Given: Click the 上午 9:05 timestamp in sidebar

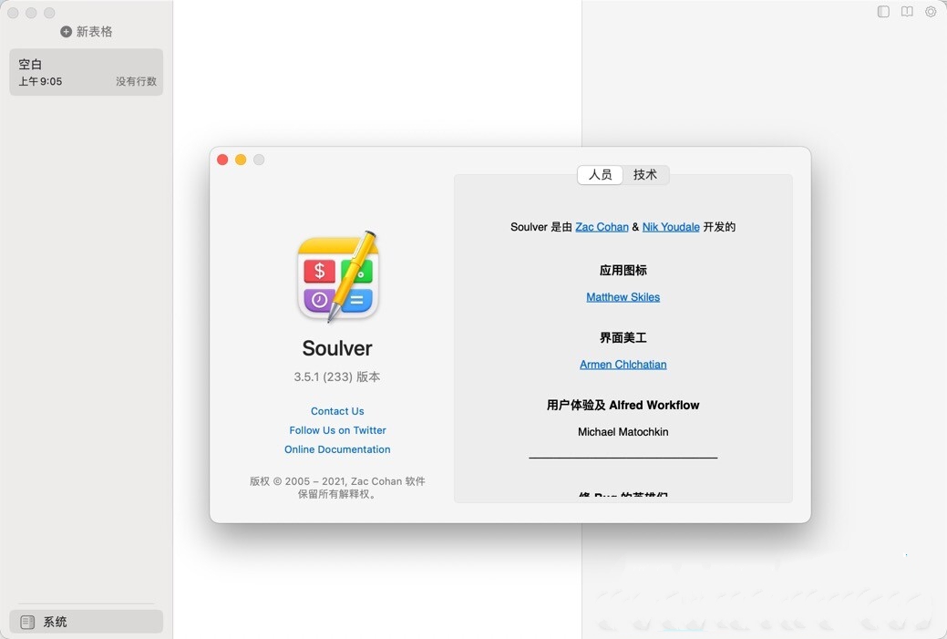Looking at the screenshot, I should tap(40, 81).
